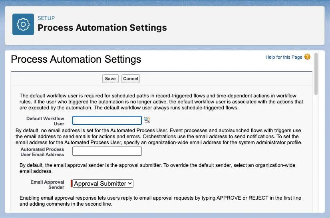
Task: Open the Default Workflow User lookup icon
Action: coord(147,120)
